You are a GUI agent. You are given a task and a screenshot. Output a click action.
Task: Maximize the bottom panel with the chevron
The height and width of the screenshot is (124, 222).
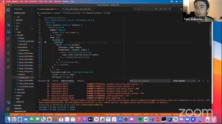[204, 81]
